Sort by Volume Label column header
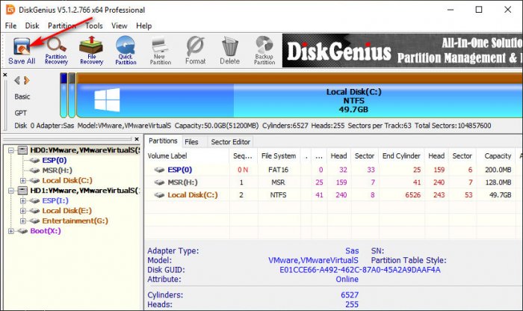The image size is (523, 311). (x=188, y=155)
